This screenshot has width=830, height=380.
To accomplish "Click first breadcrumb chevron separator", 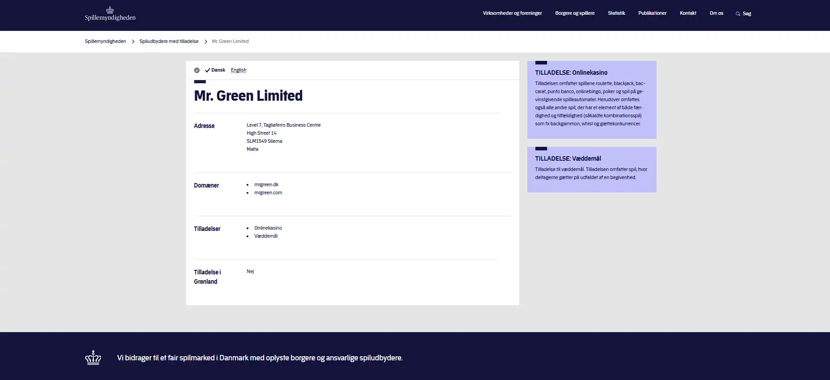I will 133,42.
